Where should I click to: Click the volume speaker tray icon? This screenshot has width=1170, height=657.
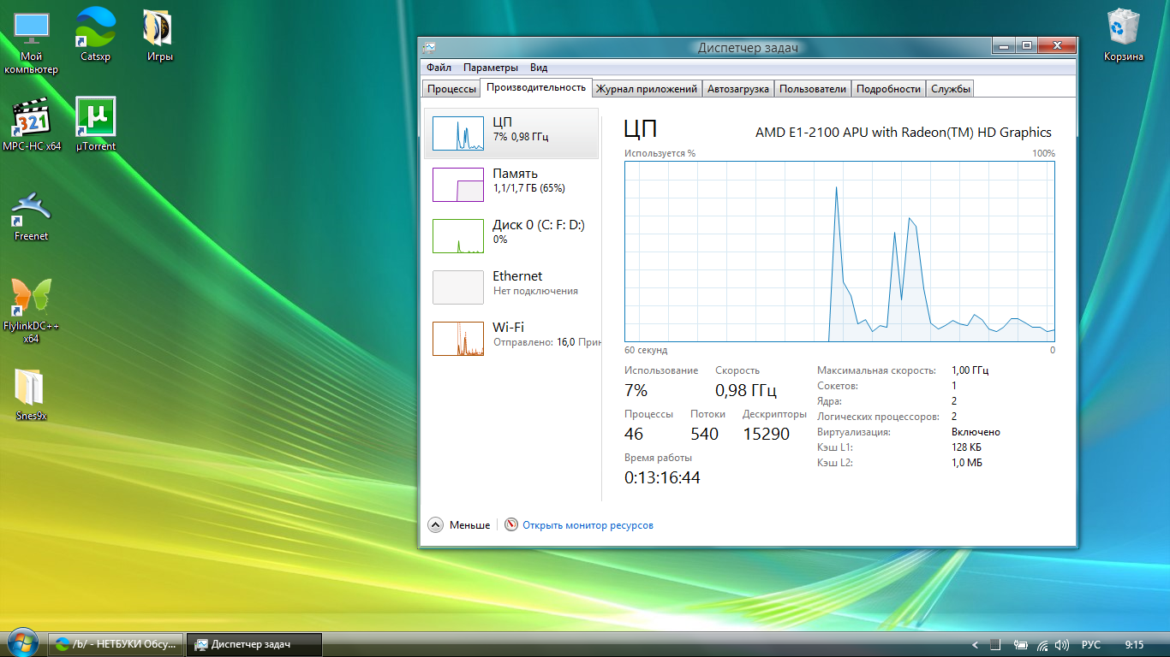click(x=1062, y=644)
